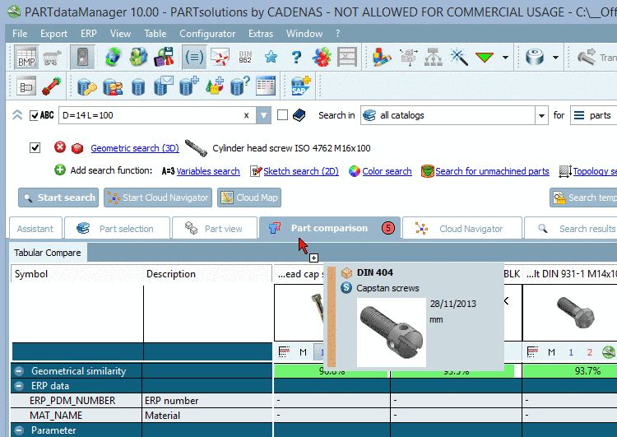
Task: Click the shopping cart toolbar icon
Action: (52, 58)
